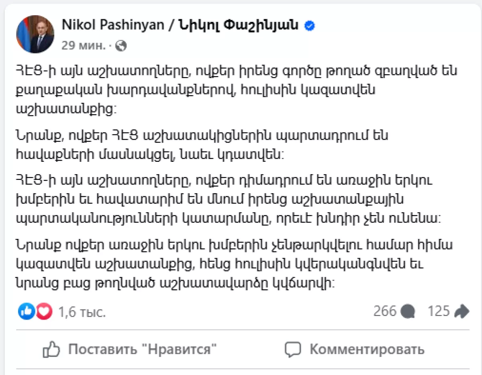Image resolution: width=482 pixels, height=375 pixels.
Task: Open Nikol Pashinyan's profile picture
Action: (x=35, y=35)
